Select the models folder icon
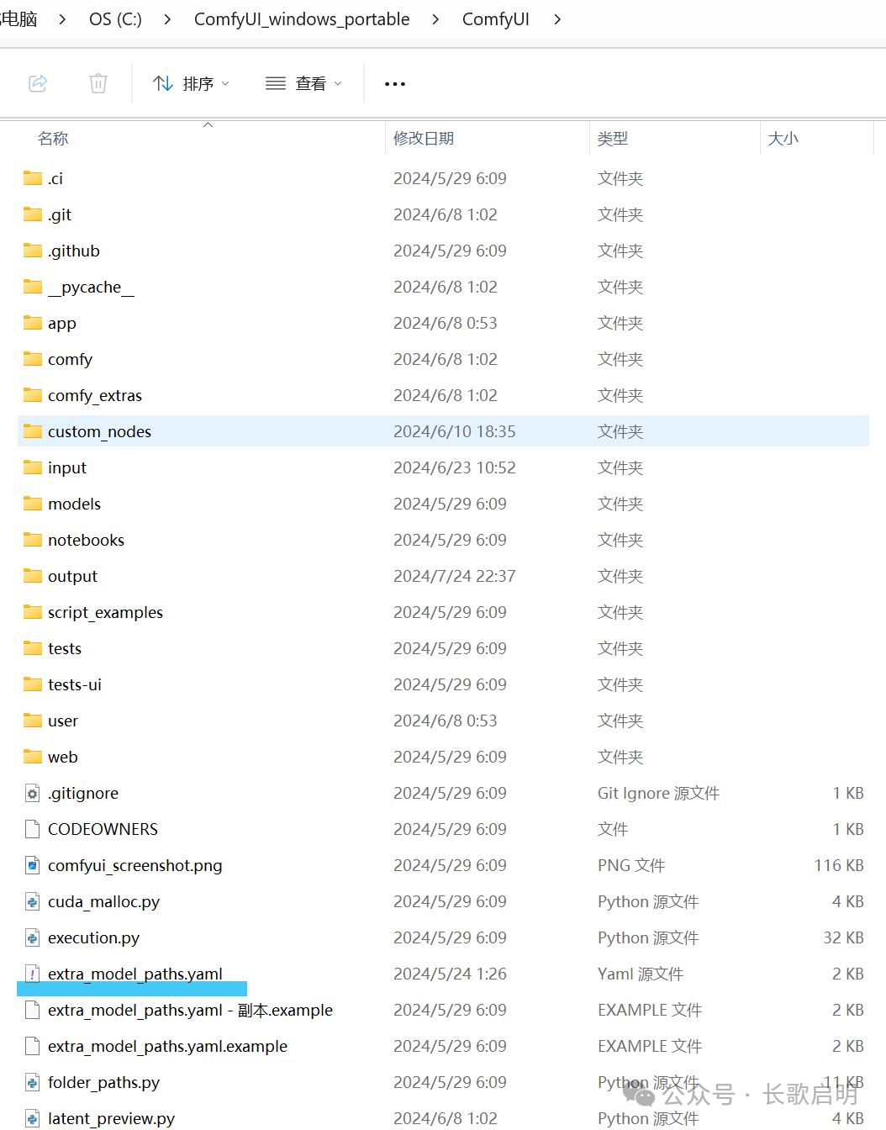Image resolution: width=886 pixels, height=1130 pixels. point(33,504)
